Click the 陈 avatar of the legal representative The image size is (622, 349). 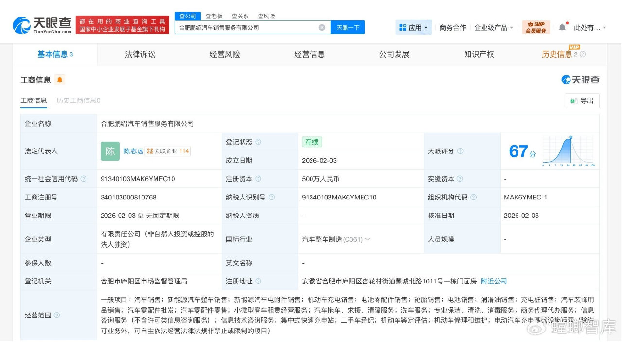pos(110,151)
